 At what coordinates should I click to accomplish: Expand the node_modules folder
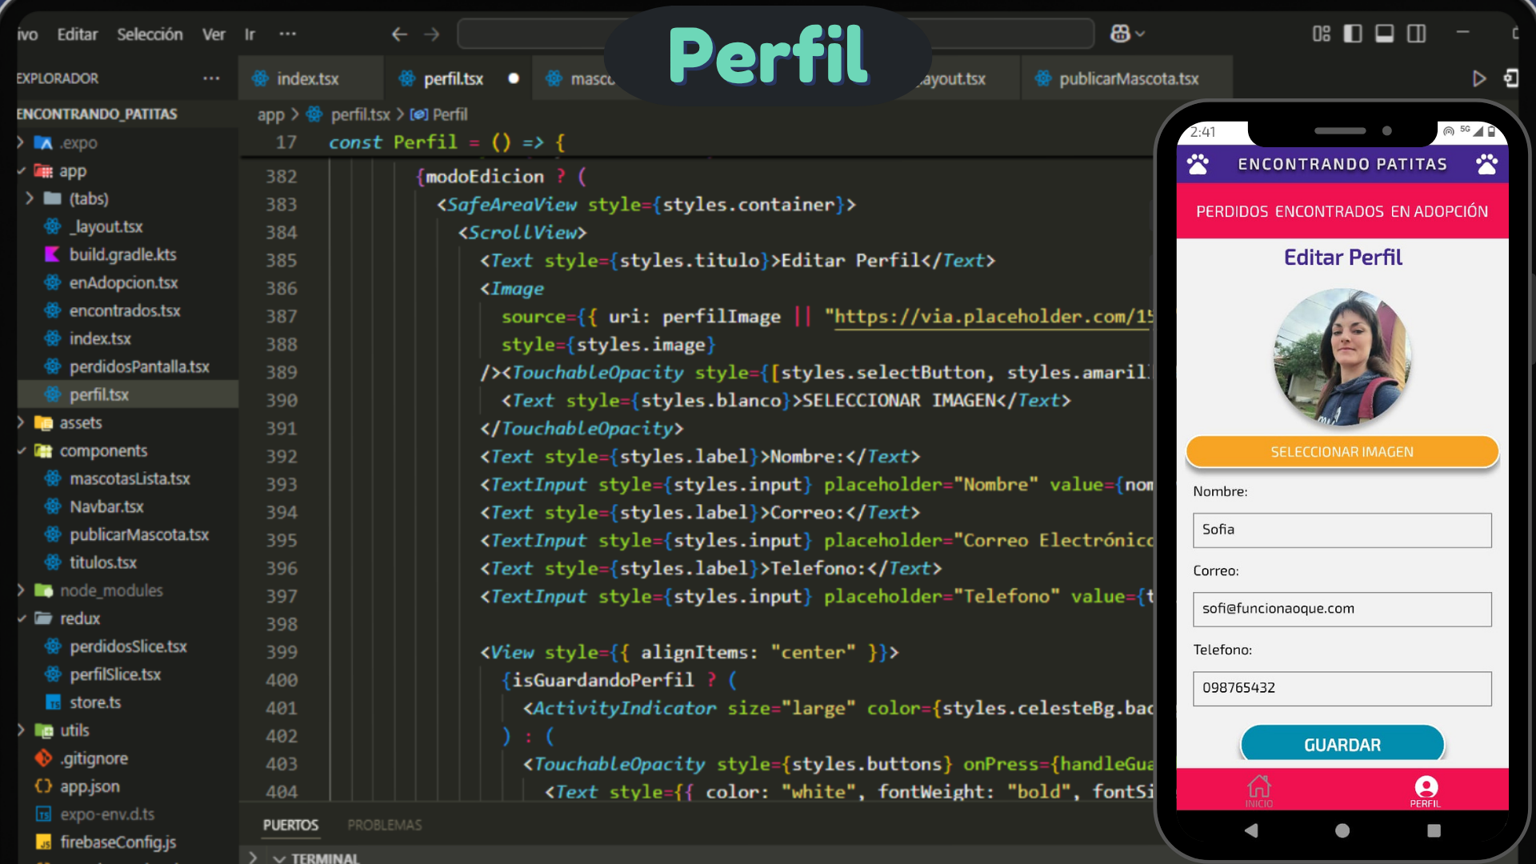point(110,590)
